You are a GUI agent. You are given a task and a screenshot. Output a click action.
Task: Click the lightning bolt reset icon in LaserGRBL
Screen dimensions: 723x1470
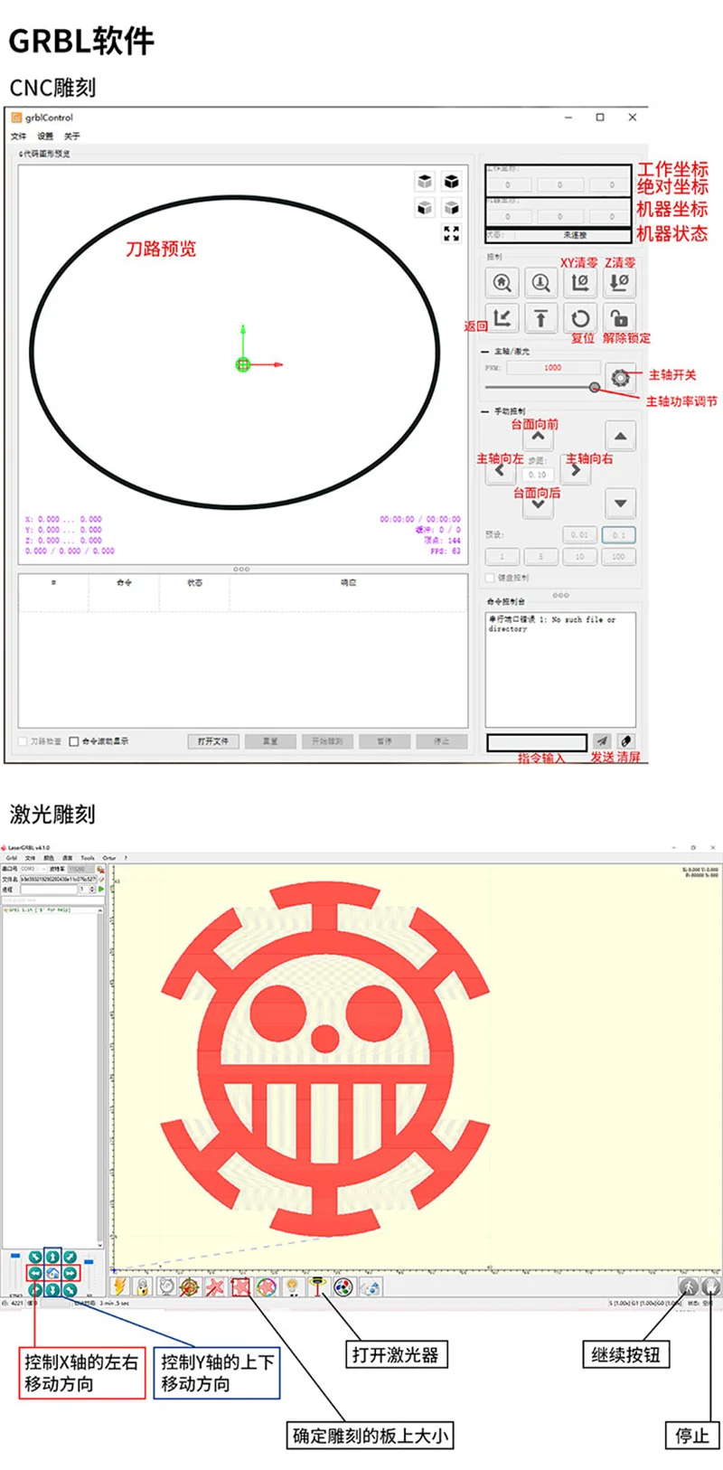click(119, 1286)
